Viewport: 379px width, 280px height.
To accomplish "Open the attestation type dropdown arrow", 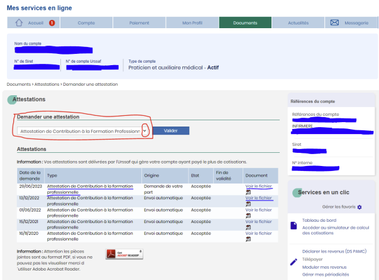I will tap(145, 131).
